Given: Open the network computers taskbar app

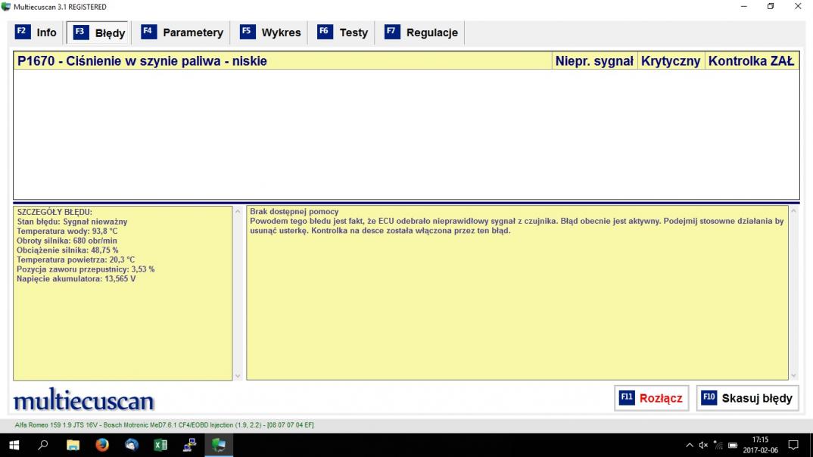Looking at the screenshot, I should [189, 445].
